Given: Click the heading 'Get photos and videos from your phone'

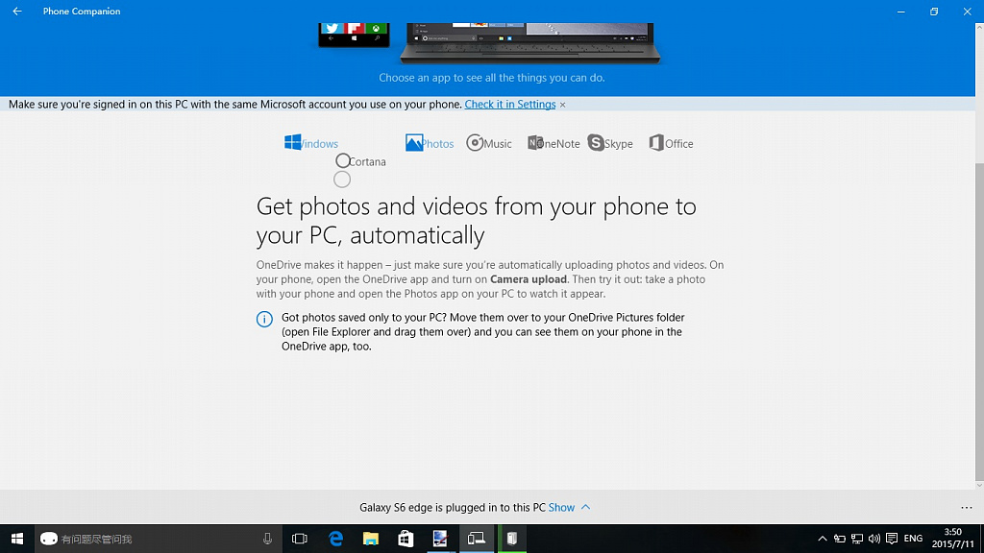Looking at the screenshot, I should tap(477, 221).
